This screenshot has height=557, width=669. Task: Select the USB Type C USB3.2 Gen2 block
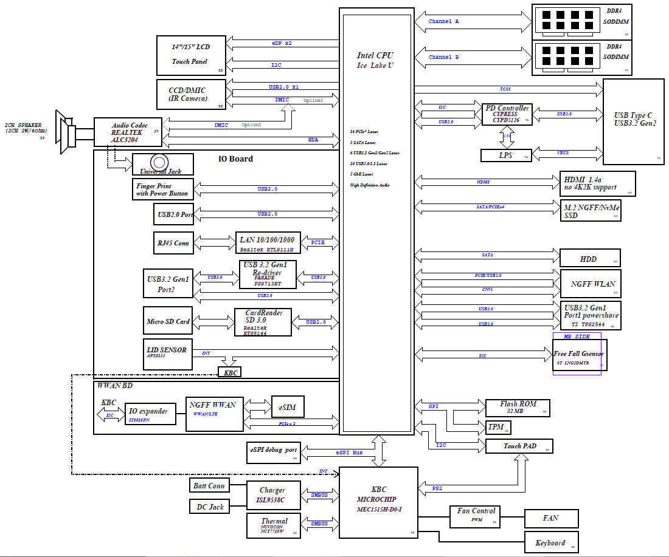(634, 121)
